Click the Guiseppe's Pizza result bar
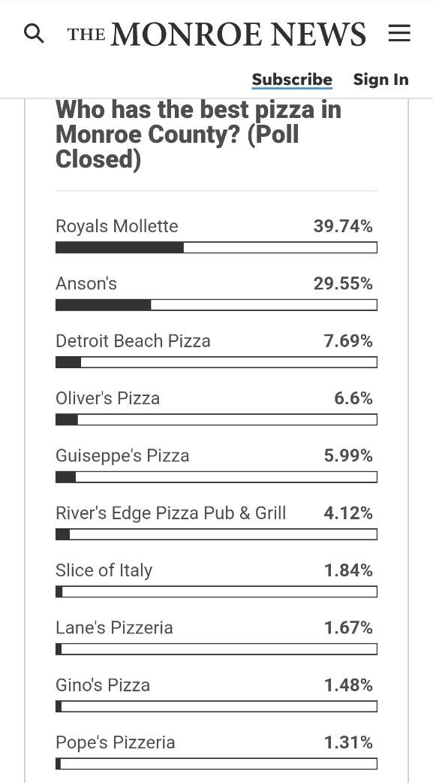The width and height of the screenshot is (433, 783). (x=216, y=477)
